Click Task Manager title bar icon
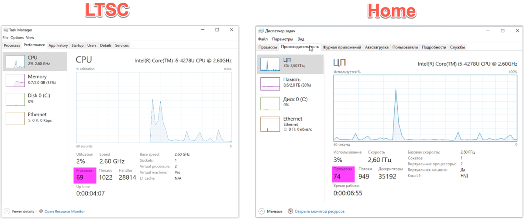This screenshot has width=524, height=219. (6, 30)
